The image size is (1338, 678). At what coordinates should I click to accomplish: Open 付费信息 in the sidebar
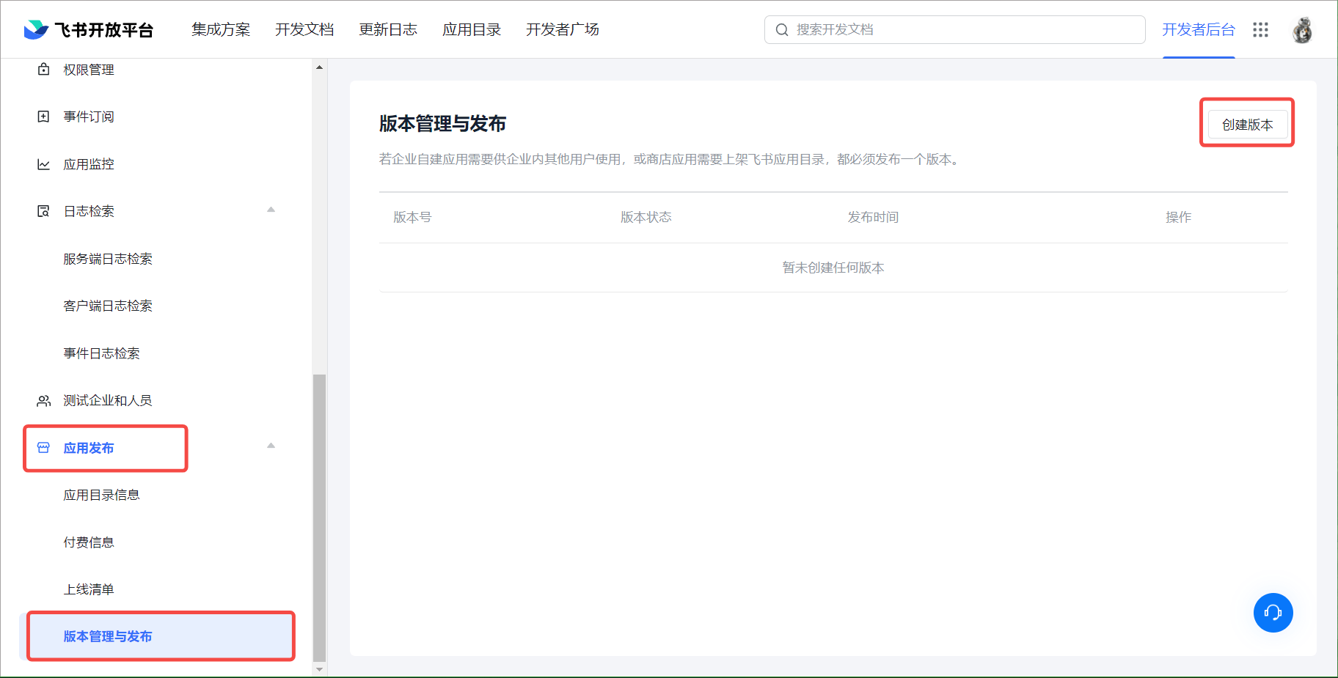click(x=89, y=542)
